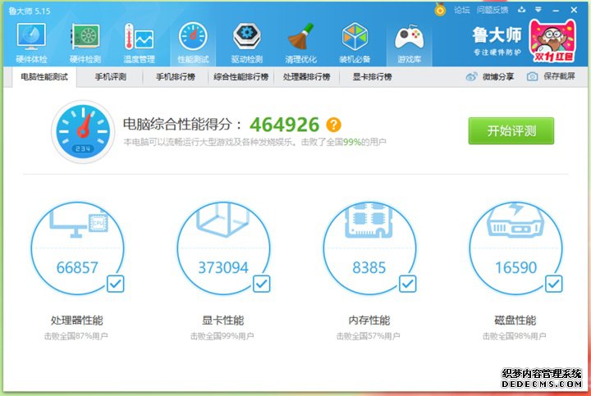Screen dimensions: 591x396
Task: Click the 磁盘性能 label
Action: [x=515, y=321]
